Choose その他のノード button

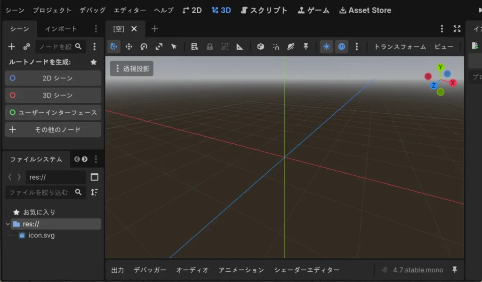point(53,130)
